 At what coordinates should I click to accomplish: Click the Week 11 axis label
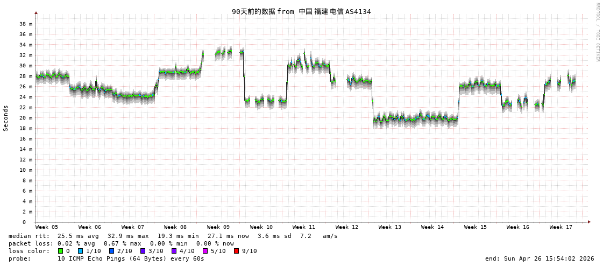coord(304,227)
